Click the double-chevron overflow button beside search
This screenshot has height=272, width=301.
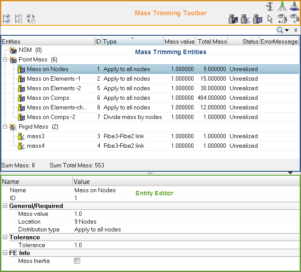pos(296,30)
